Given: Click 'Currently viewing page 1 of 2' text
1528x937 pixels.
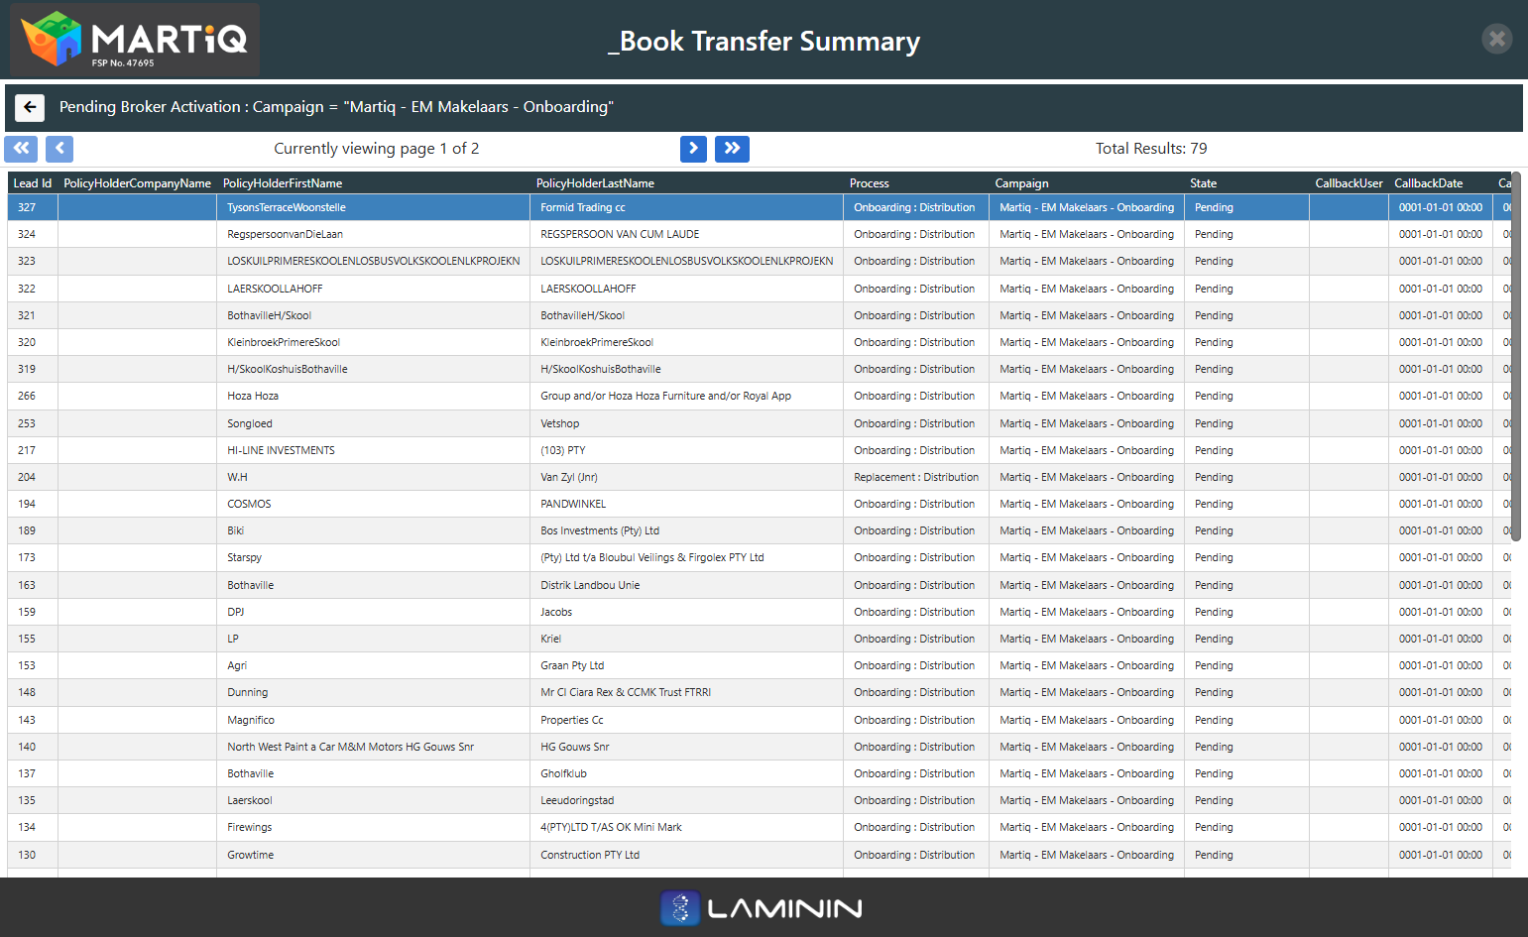Looking at the screenshot, I should (x=377, y=149).
